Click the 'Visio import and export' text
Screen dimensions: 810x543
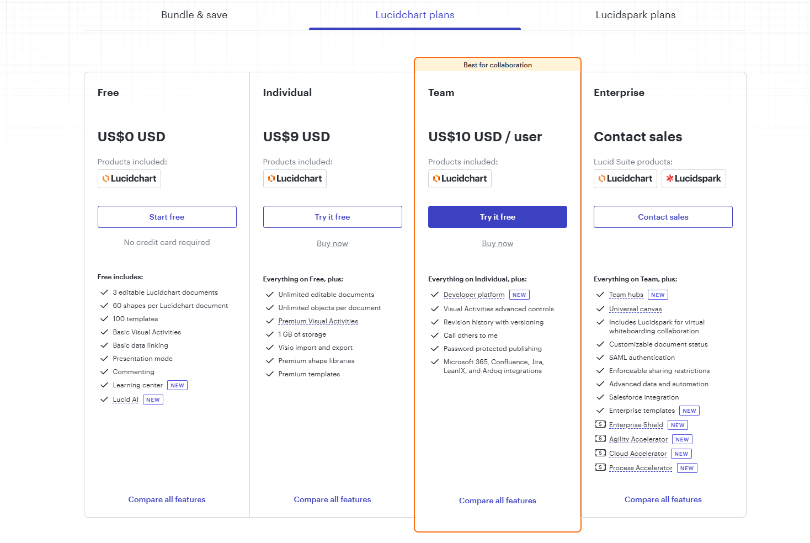click(316, 348)
